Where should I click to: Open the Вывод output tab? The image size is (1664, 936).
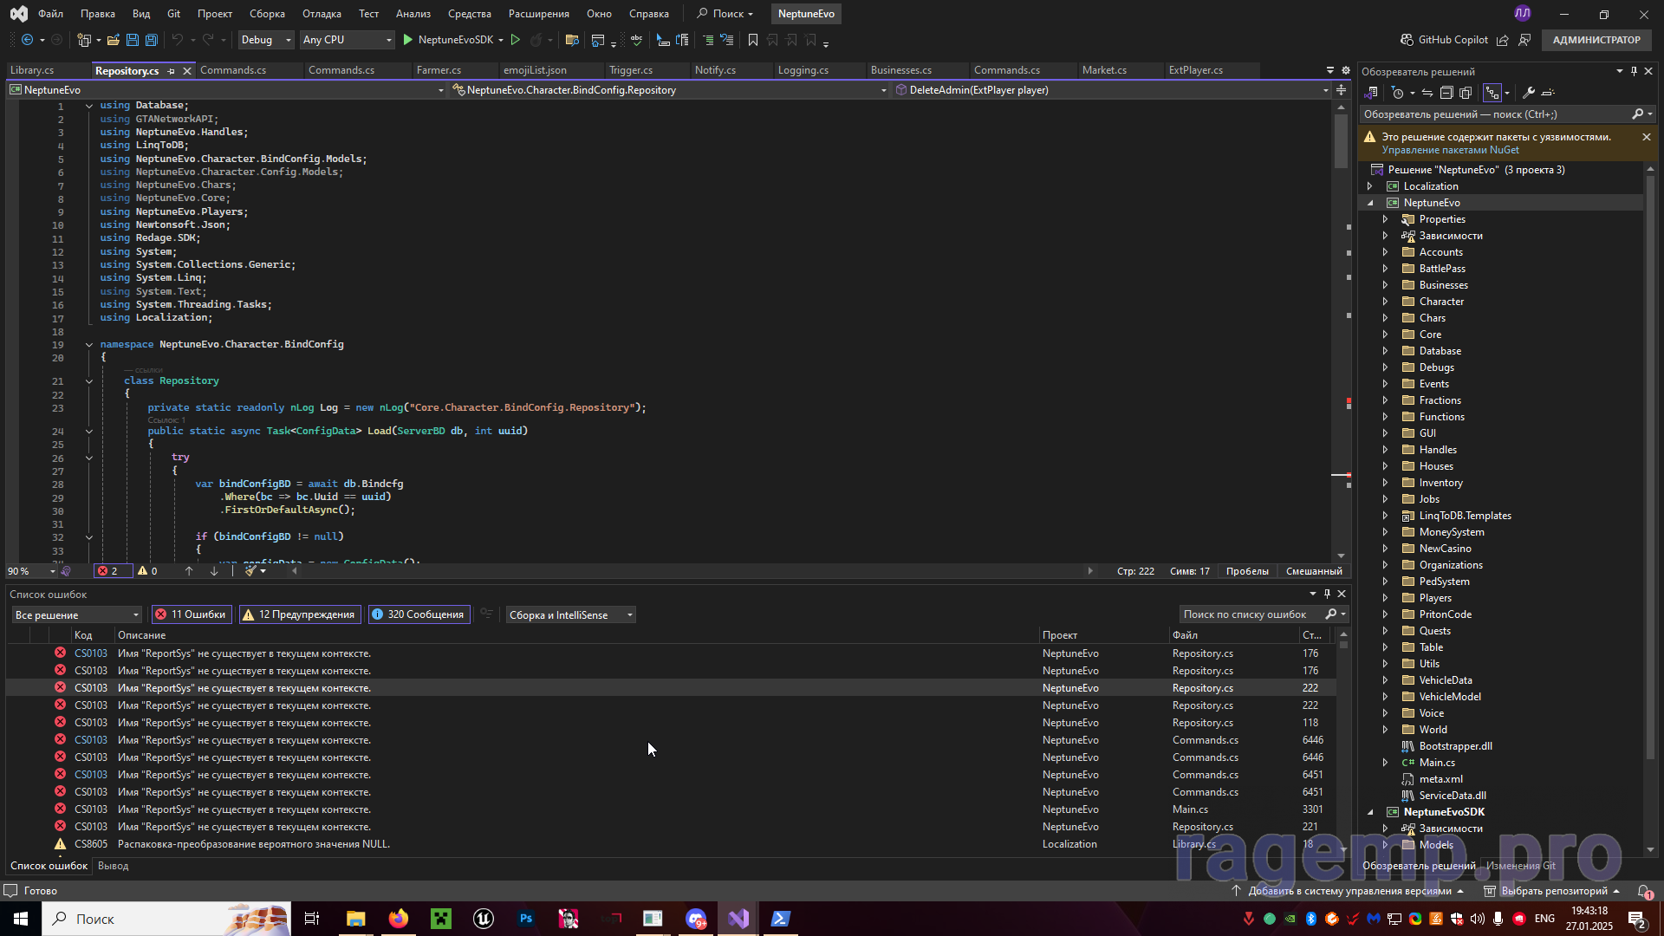tap(113, 866)
